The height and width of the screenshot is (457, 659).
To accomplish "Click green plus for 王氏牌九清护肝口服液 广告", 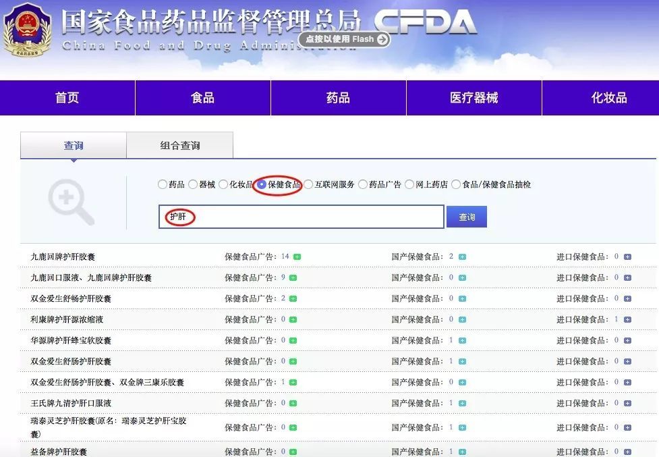I will [293, 404].
